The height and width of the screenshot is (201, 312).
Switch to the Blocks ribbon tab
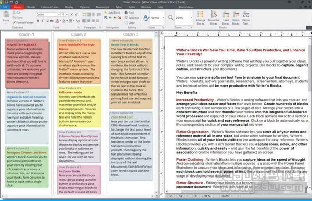(31, 7)
